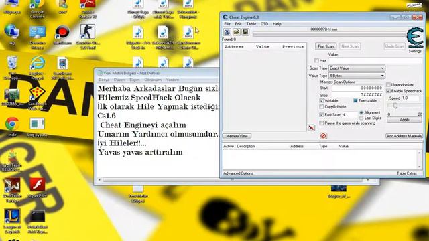Click the red arrow add-to-list icon
Viewport: 429px width, 241px height.
(x=311, y=128)
